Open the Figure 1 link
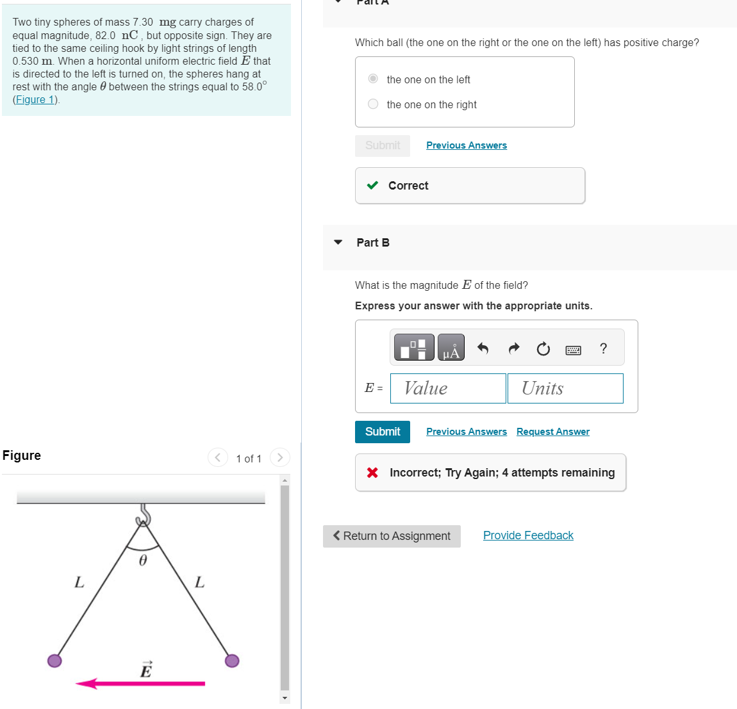Image resolution: width=737 pixels, height=709 pixels. tap(35, 100)
